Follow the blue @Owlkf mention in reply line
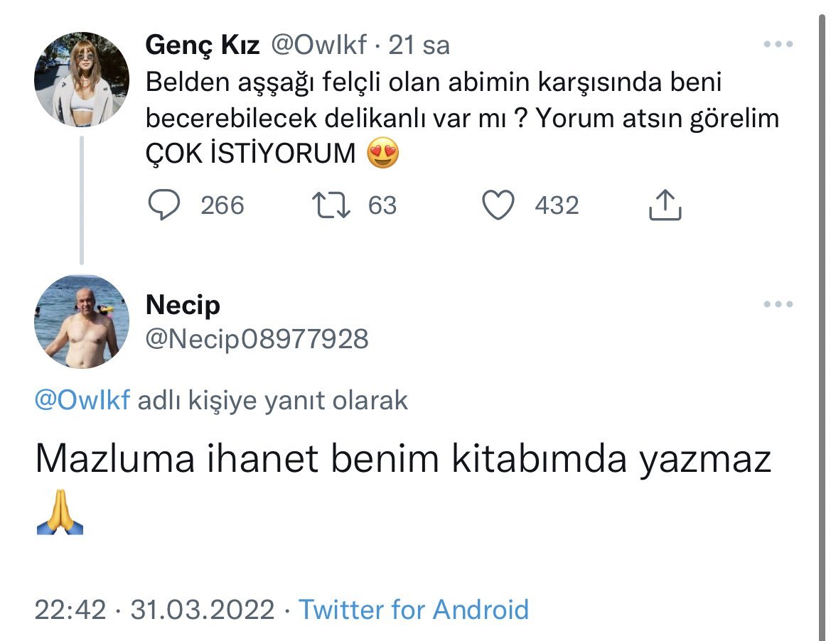The width and height of the screenshot is (831, 641). [x=82, y=401]
